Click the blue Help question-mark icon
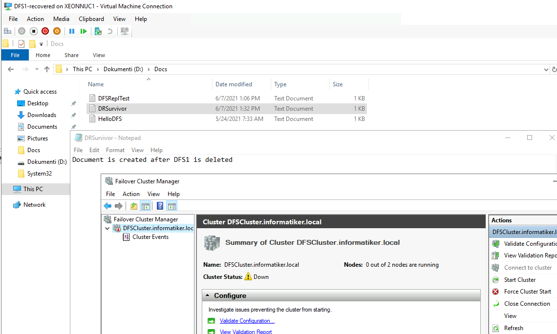The width and height of the screenshot is (557, 334). 160,206
